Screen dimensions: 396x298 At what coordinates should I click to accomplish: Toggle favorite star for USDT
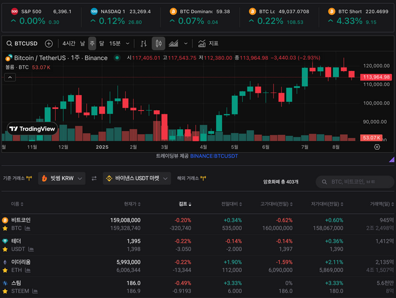(5, 249)
